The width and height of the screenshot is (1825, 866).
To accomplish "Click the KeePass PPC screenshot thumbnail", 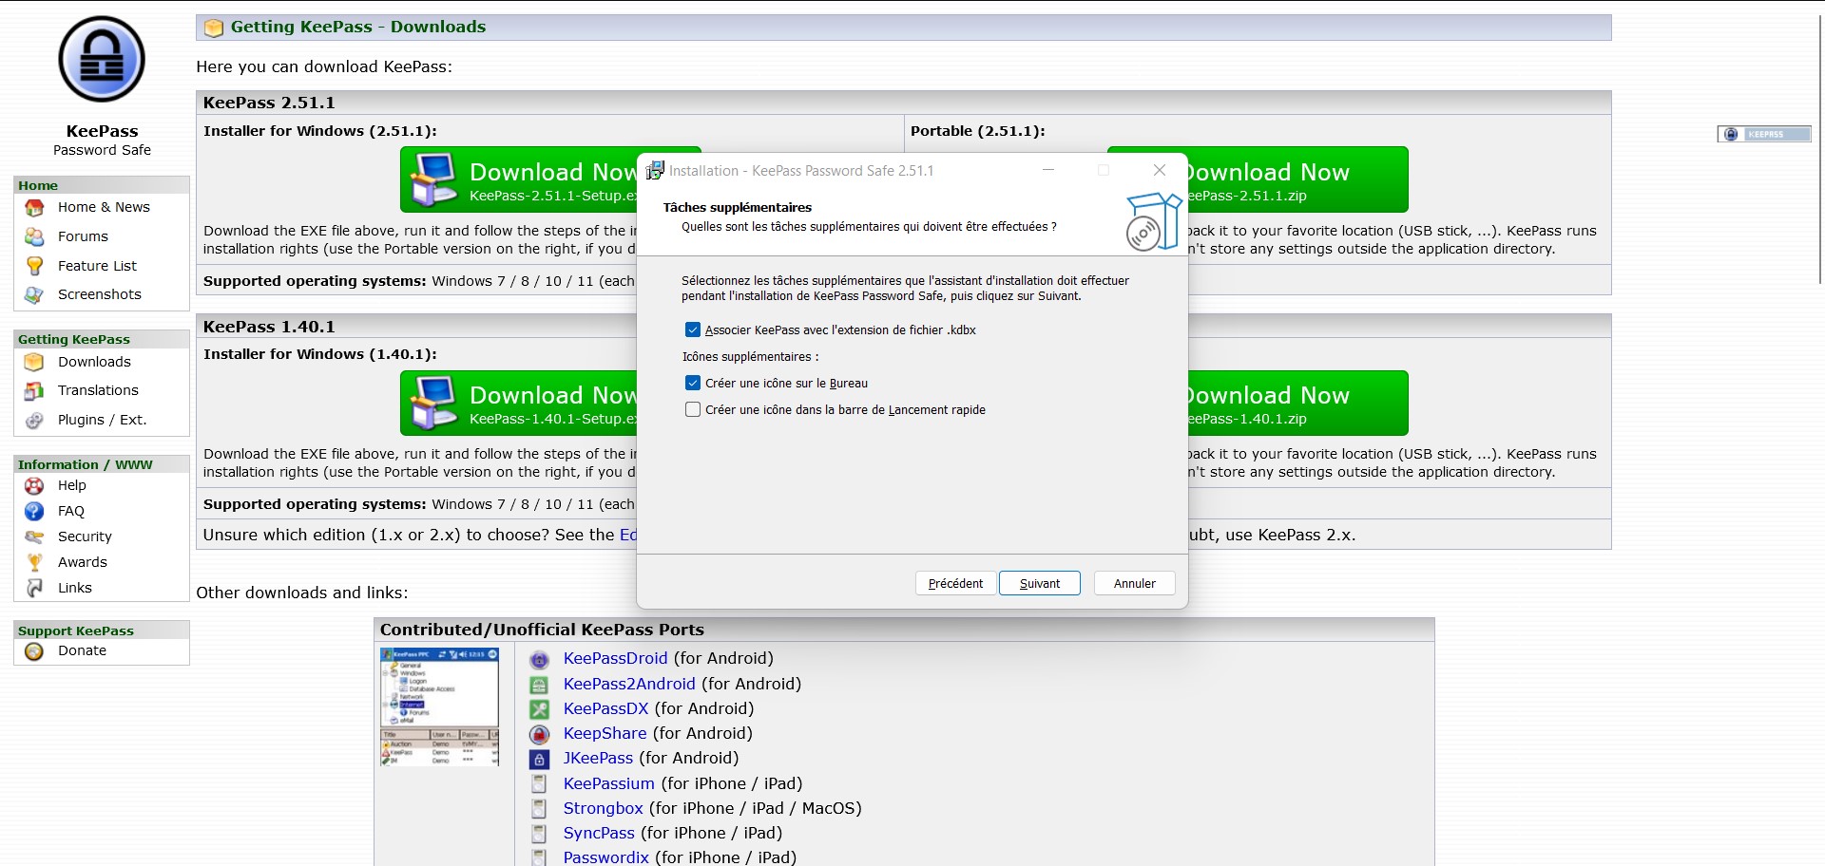I will pyautogui.click(x=439, y=706).
